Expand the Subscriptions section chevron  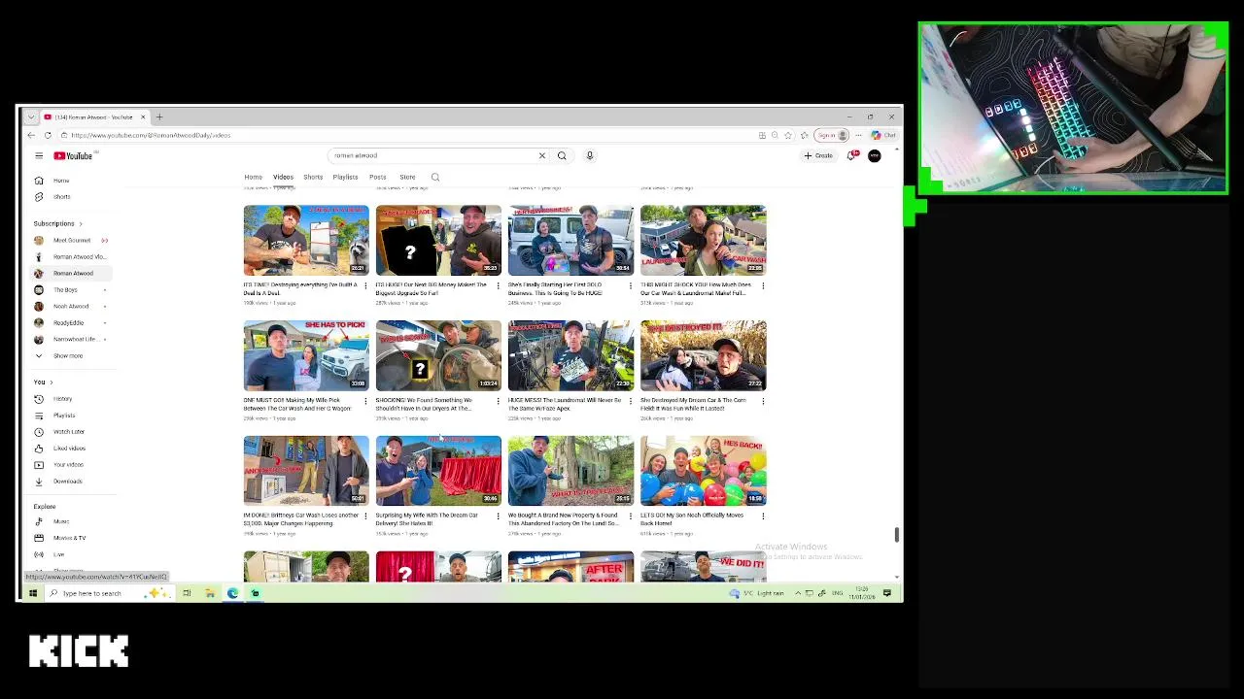point(81,224)
